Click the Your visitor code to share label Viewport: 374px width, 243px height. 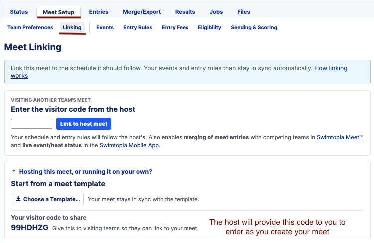tap(49, 217)
